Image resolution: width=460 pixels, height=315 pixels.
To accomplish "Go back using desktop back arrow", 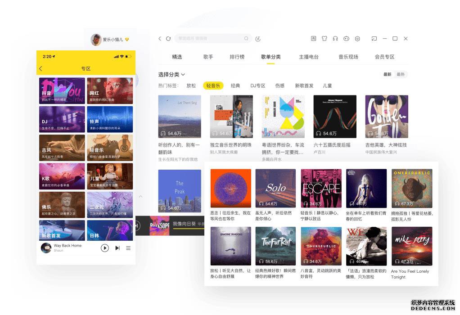I will (160, 39).
